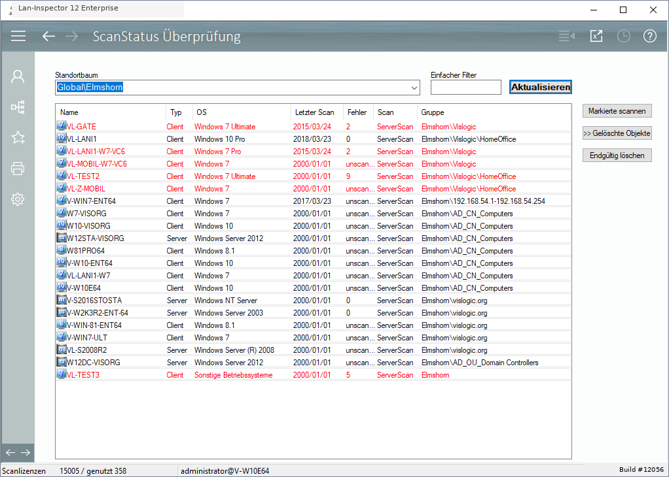Click the W12DC-VISORG server icon
Screen dimensions: 669x477
click(x=62, y=362)
